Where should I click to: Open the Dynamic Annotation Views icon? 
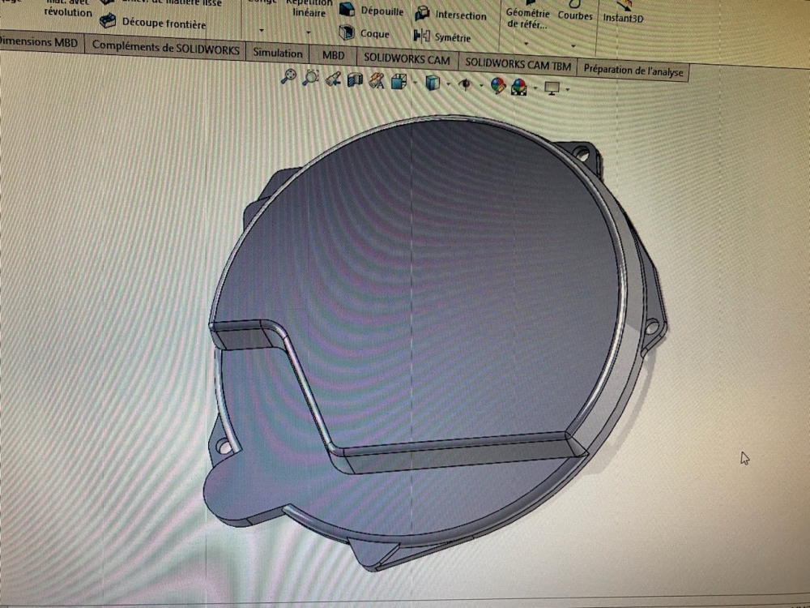[376, 81]
